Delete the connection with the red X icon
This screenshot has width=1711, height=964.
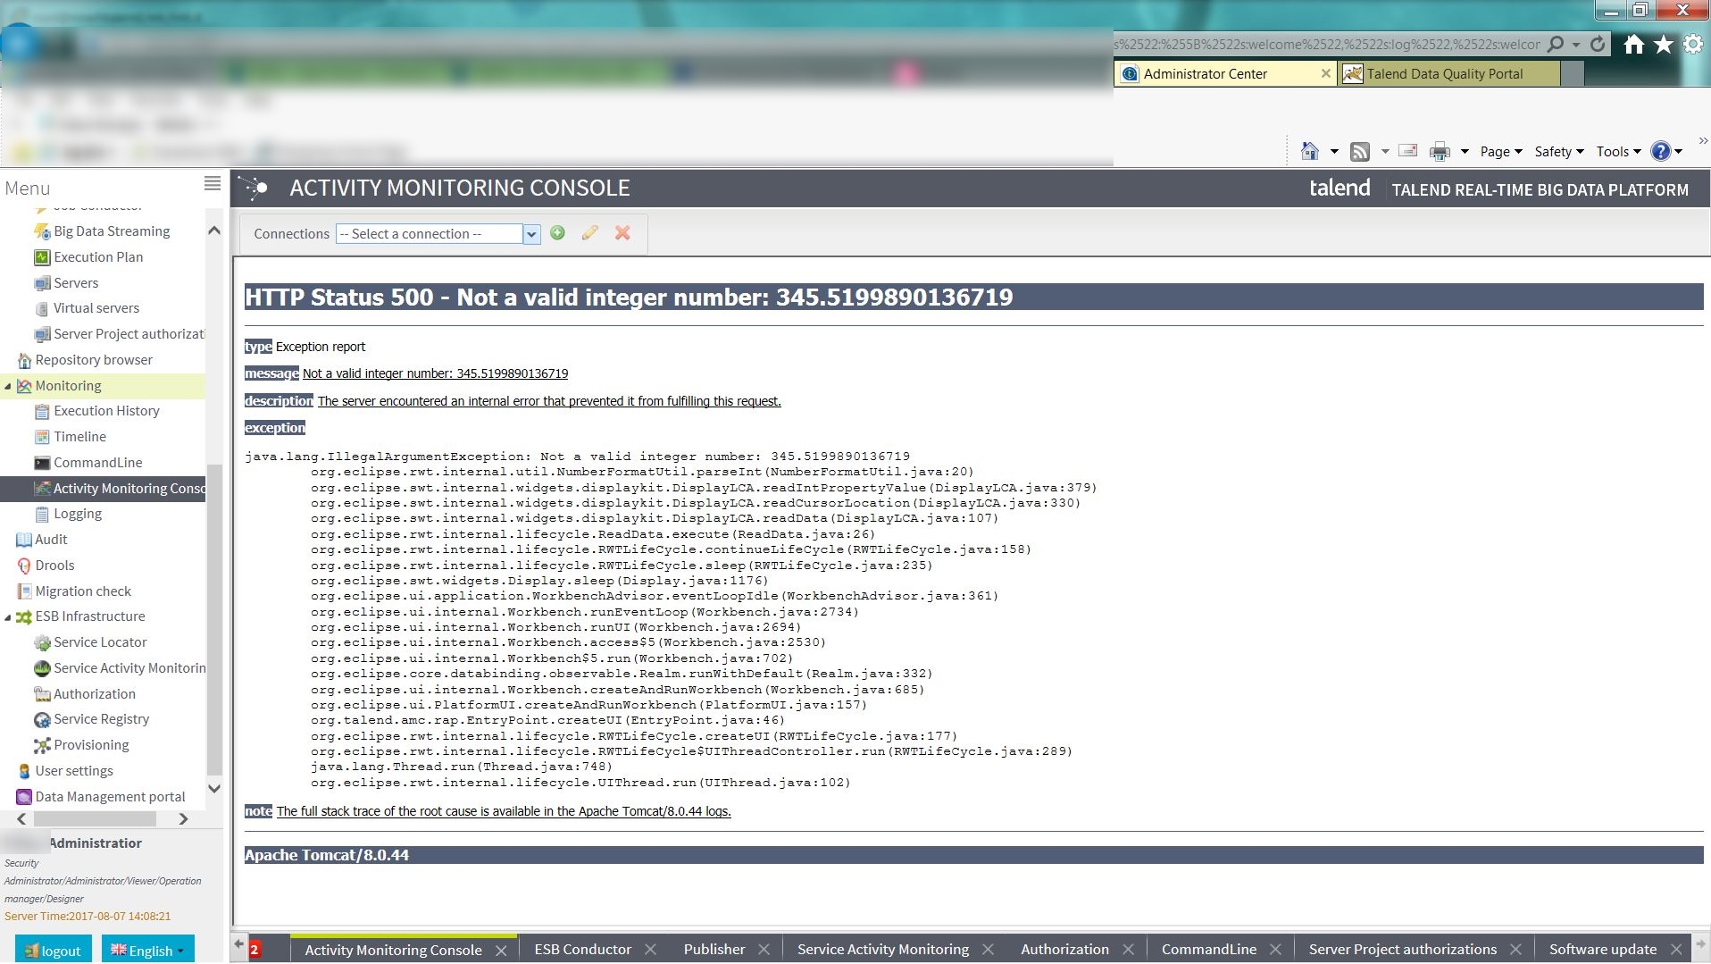coord(622,233)
